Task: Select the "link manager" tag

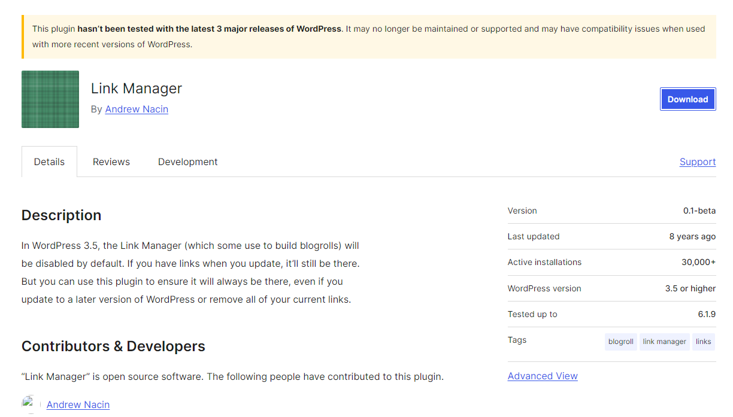Action: [664, 342]
